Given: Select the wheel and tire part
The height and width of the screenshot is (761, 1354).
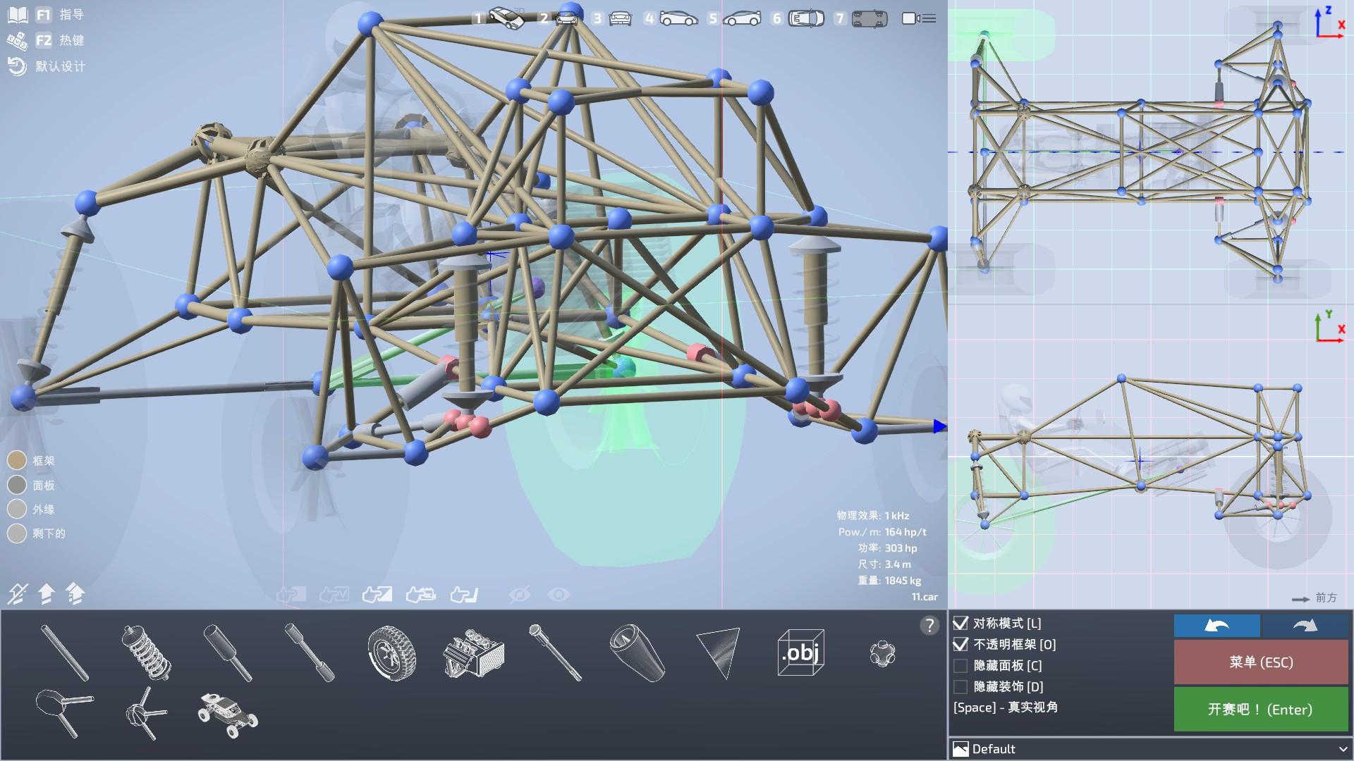Looking at the screenshot, I should 391,653.
